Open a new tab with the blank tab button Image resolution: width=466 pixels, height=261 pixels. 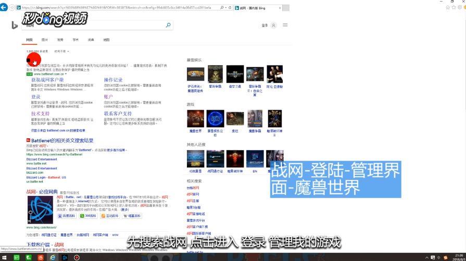coord(286,8)
